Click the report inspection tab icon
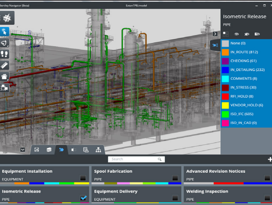 86,150
